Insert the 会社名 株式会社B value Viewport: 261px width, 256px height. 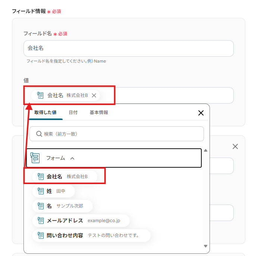click(x=65, y=176)
